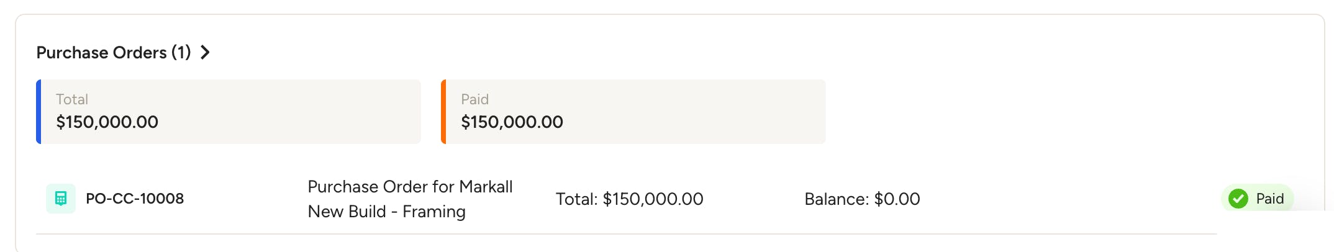Click the Paid status badge label
This screenshot has height=252, width=1334.
pyautogui.click(x=1269, y=199)
